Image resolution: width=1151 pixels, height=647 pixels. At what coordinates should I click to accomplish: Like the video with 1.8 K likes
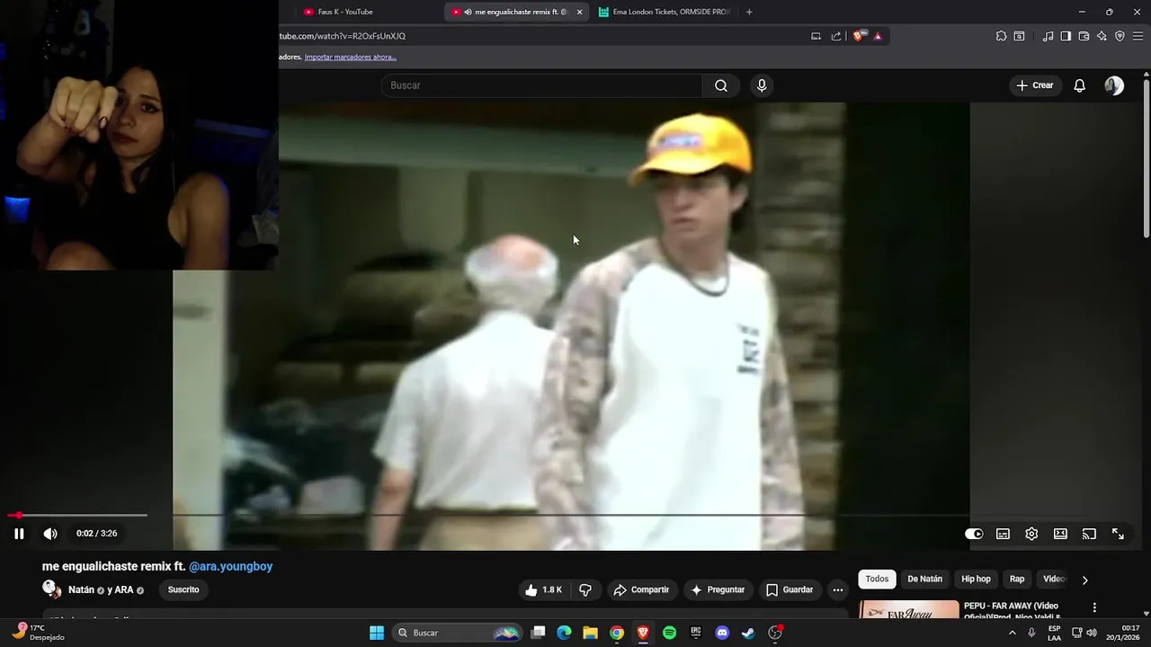[x=543, y=589]
